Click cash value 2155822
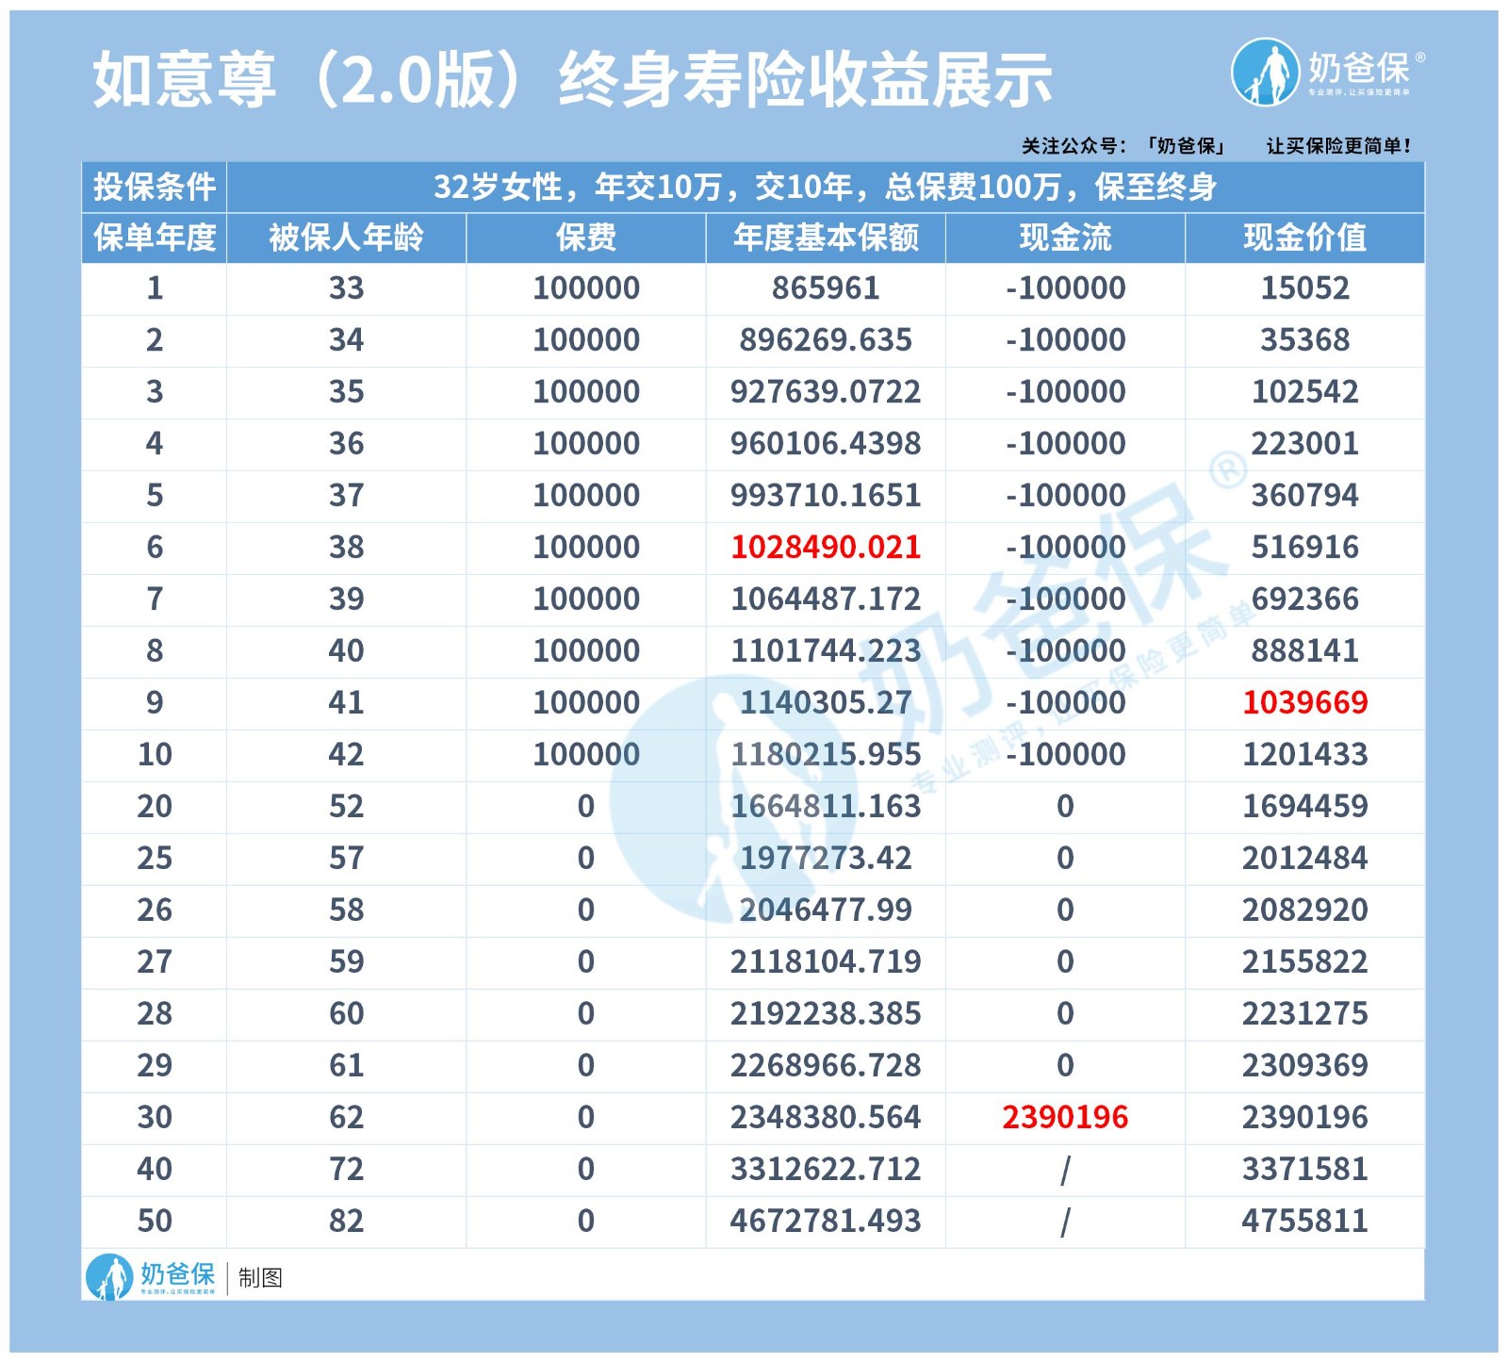 pos(1305,962)
